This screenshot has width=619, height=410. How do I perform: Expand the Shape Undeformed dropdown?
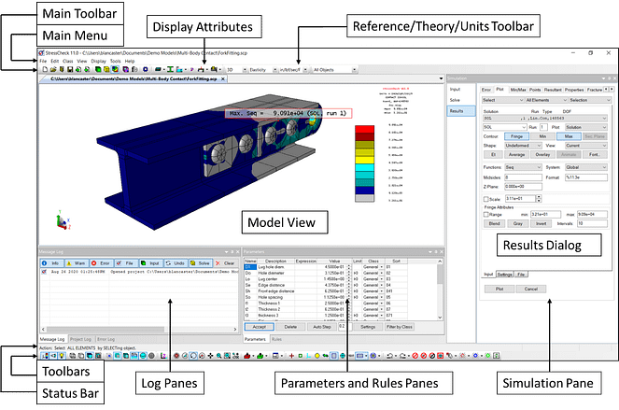[x=521, y=146]
